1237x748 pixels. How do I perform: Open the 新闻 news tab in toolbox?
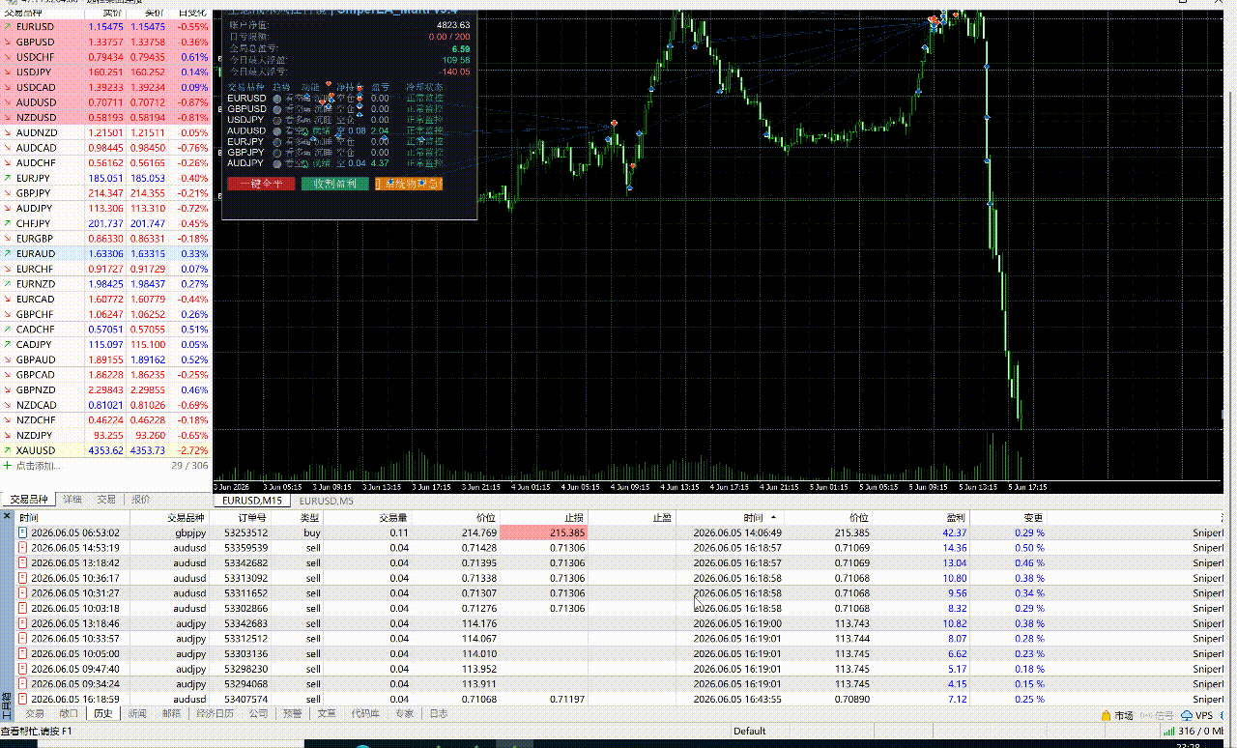[137, 713]
